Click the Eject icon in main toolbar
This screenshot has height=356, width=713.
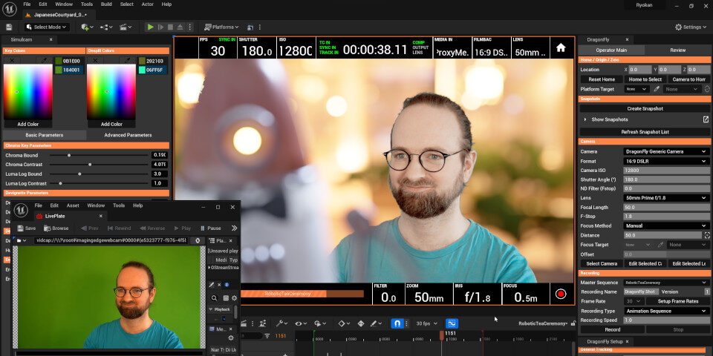tap(180, 27)
